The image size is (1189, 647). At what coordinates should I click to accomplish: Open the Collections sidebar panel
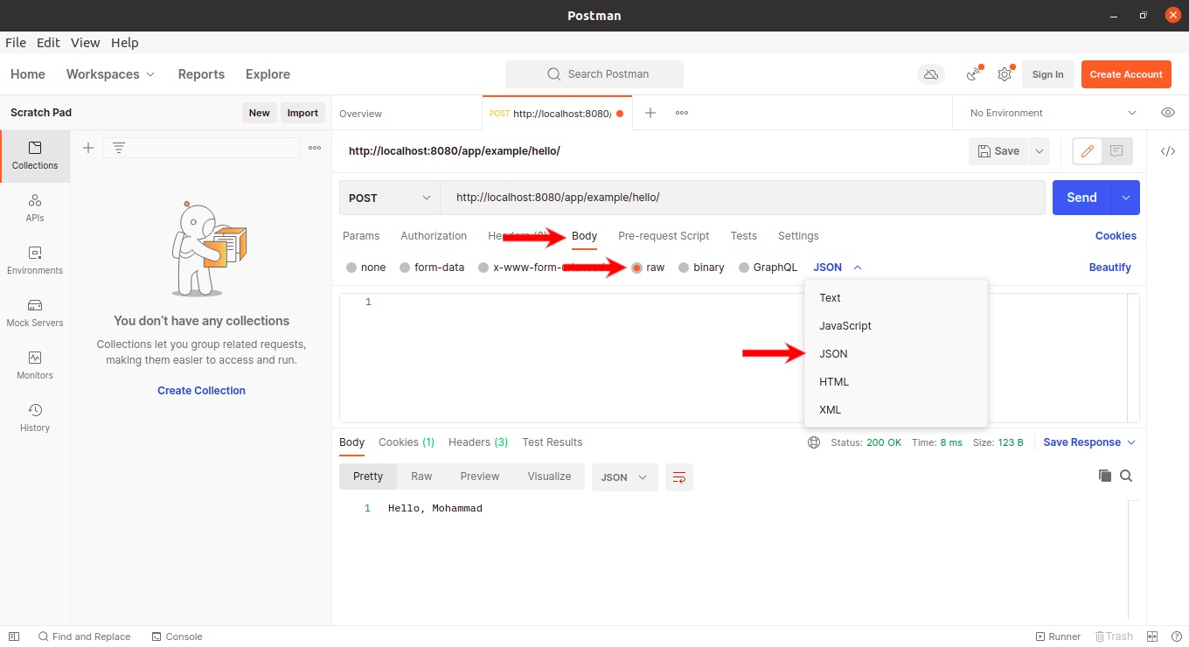35,156
